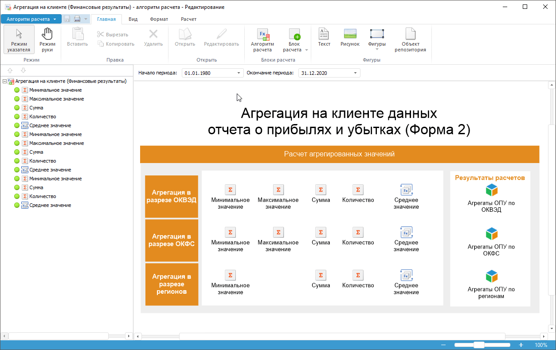Screen dimensions: 556x350
Task: Select first Сумма item in the tree
Action: click(36, 108)
